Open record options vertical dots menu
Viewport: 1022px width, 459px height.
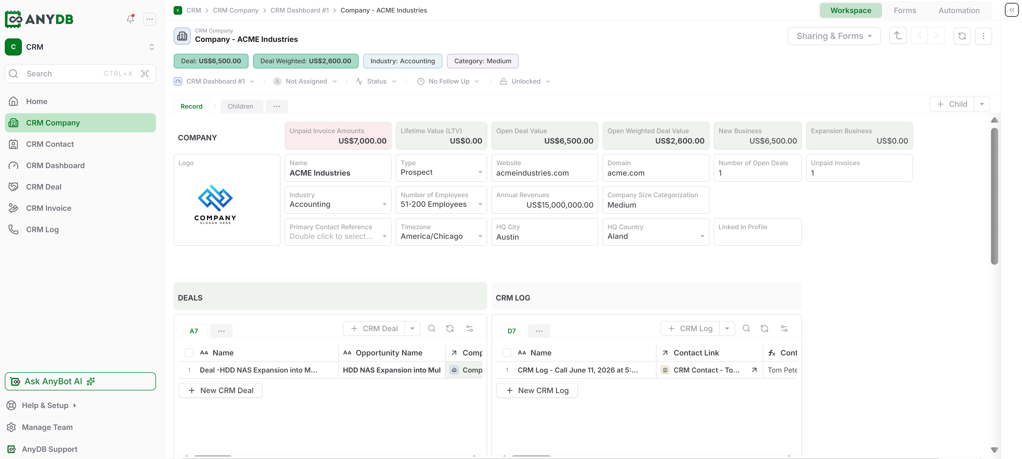coord(983,36)
